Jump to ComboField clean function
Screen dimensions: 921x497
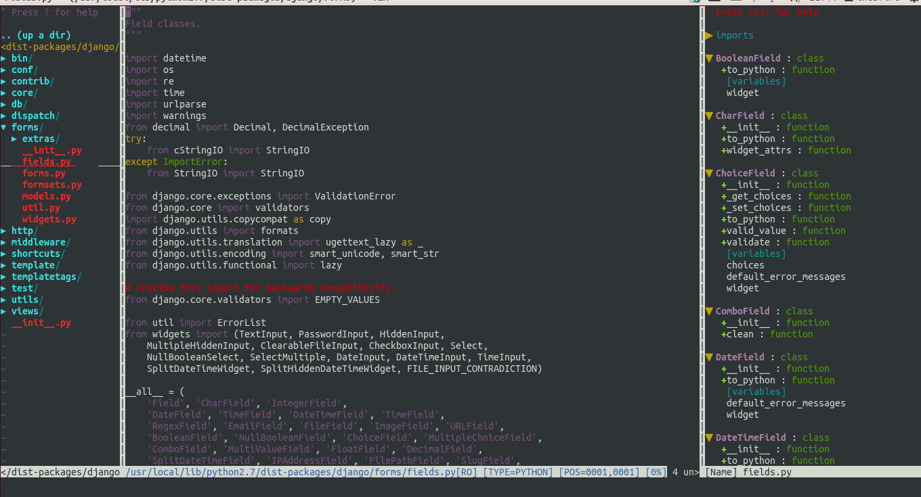(x=767, y=334)
